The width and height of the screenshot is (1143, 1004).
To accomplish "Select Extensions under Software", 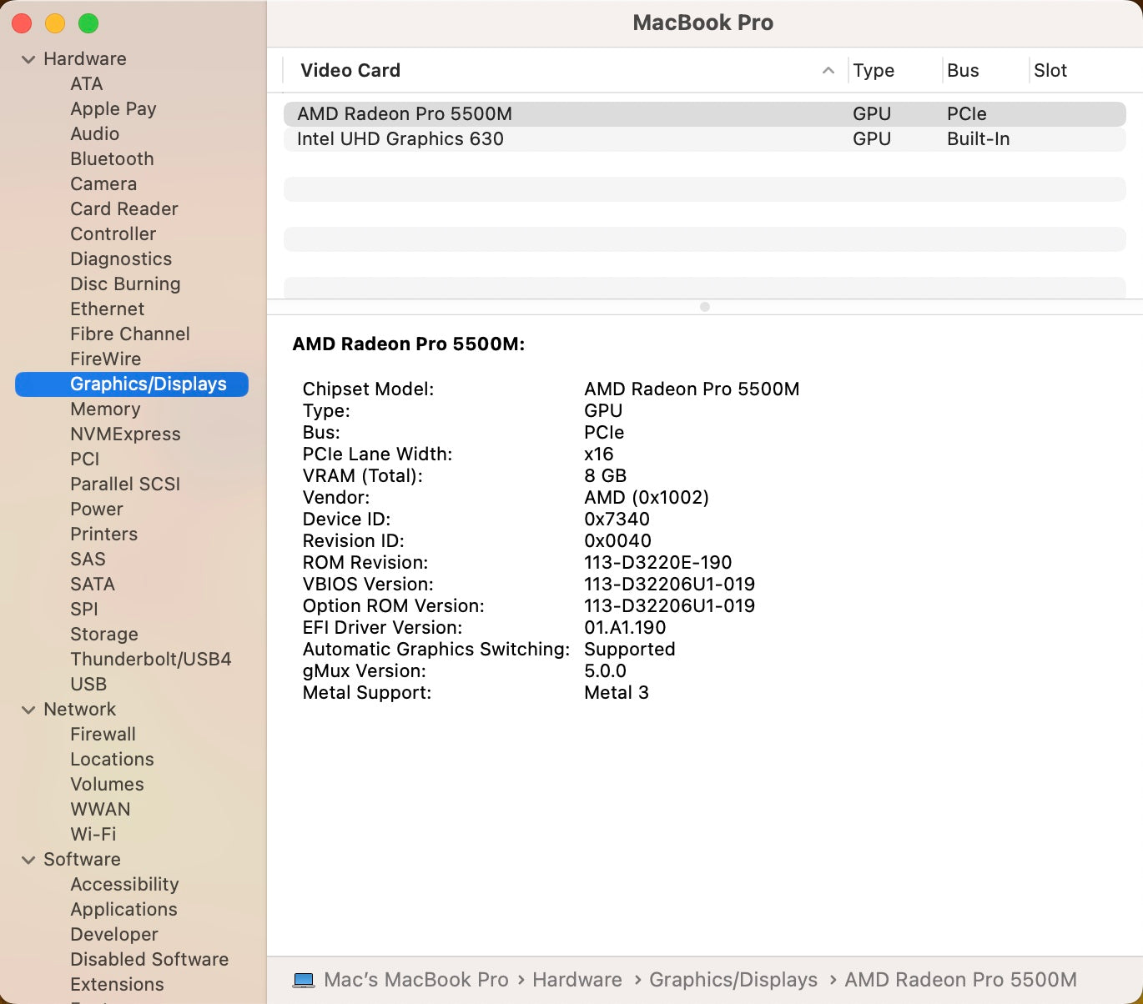I will (117, 985).
